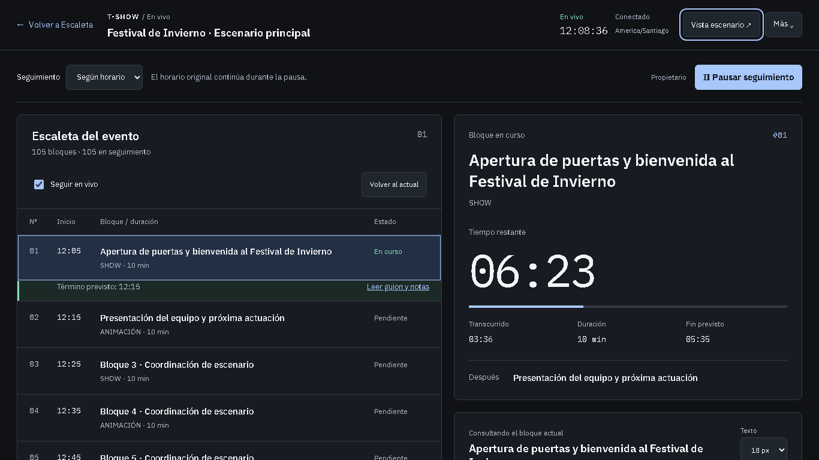Click the Propietario role label

point(669,77)
